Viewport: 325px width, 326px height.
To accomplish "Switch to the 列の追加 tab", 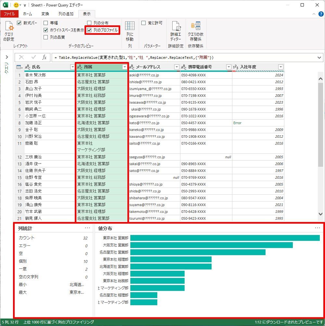I will pos(66,14).
